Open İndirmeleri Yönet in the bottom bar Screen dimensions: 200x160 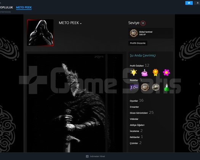coord(98,156)
